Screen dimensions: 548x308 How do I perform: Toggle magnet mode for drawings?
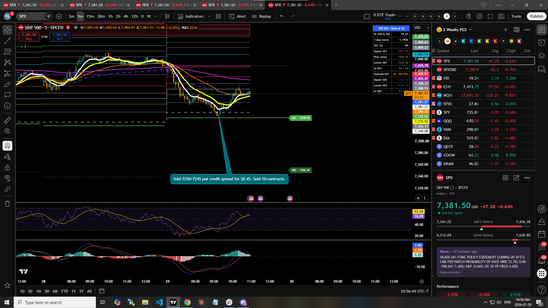(7, 146)
